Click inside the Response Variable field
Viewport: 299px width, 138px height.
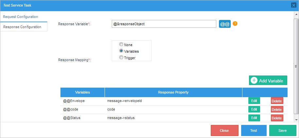[163, 24]
